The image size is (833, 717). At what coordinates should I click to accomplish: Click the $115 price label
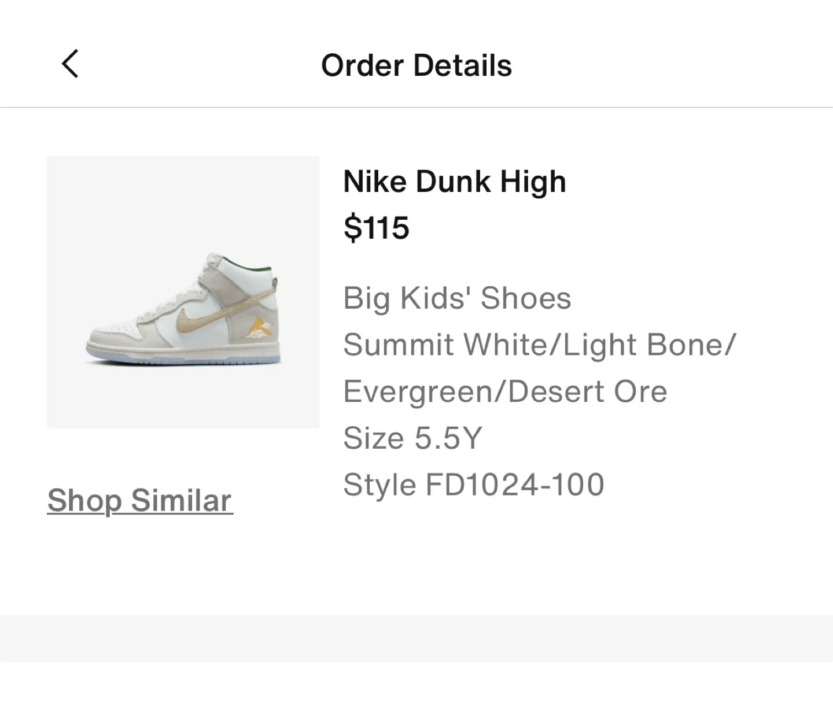377,228
